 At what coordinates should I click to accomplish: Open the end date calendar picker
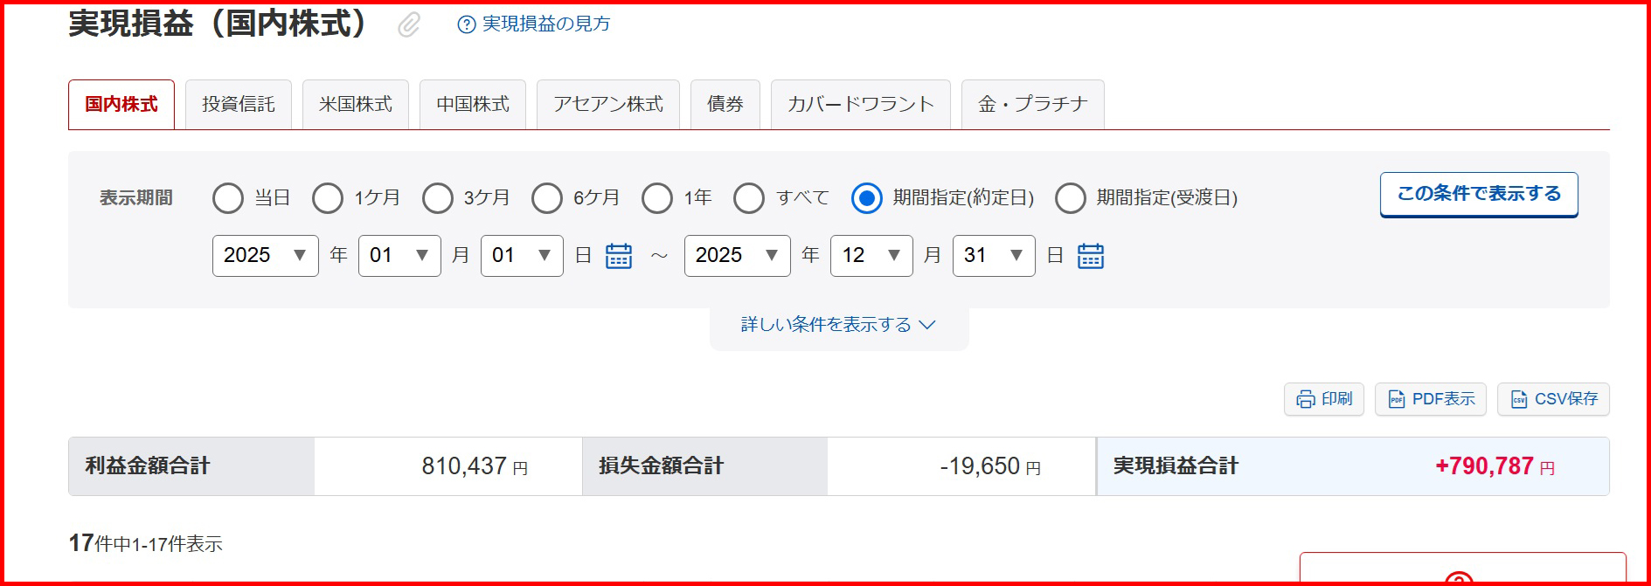click(x=1090, y=256)
